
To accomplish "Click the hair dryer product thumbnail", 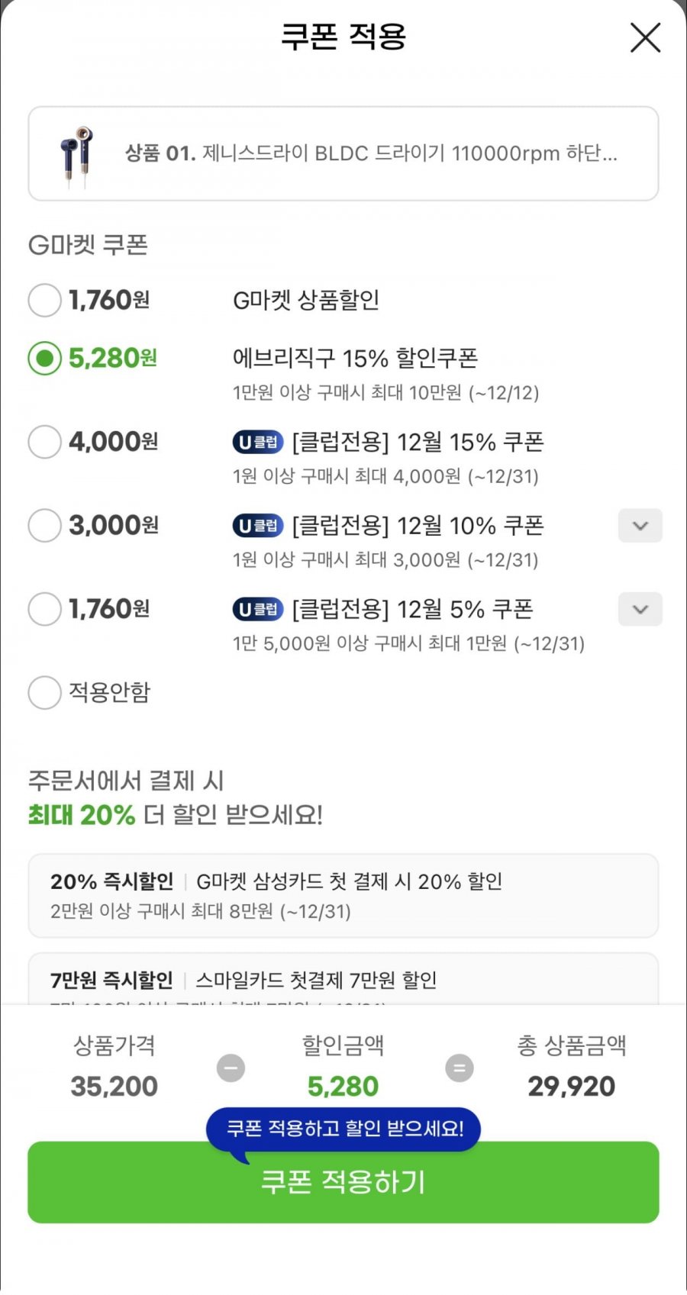I will (x=78, y=155).
